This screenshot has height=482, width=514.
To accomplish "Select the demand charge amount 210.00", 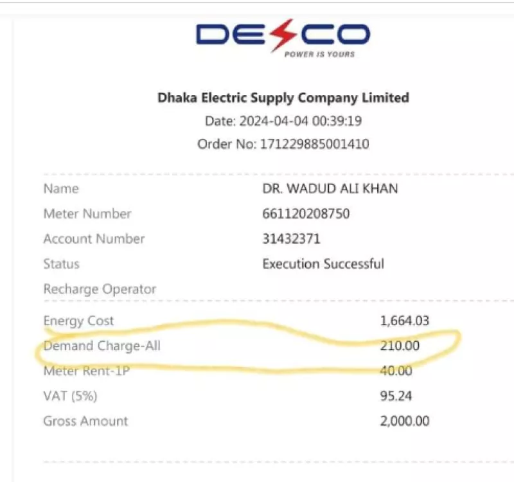I will coord(400,346).
